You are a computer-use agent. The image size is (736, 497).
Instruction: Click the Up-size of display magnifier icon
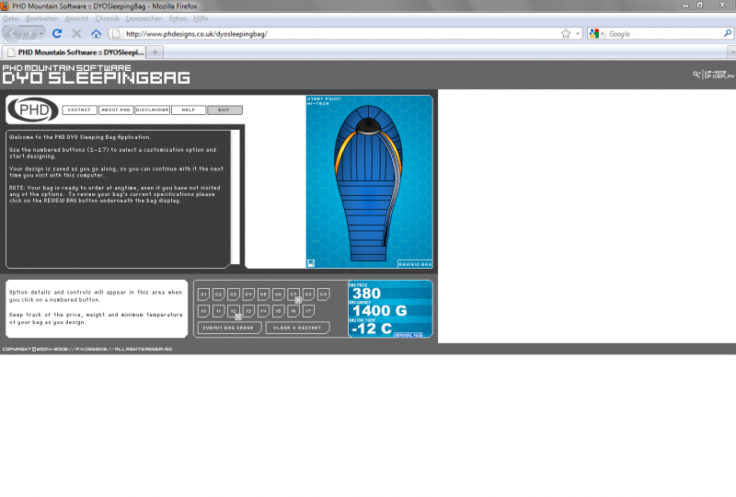coord(696,75)
